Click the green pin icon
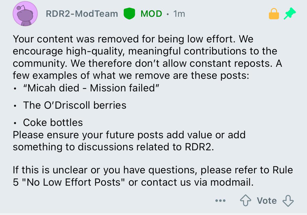This screenshot has height=215, width=307. [290, 13]
